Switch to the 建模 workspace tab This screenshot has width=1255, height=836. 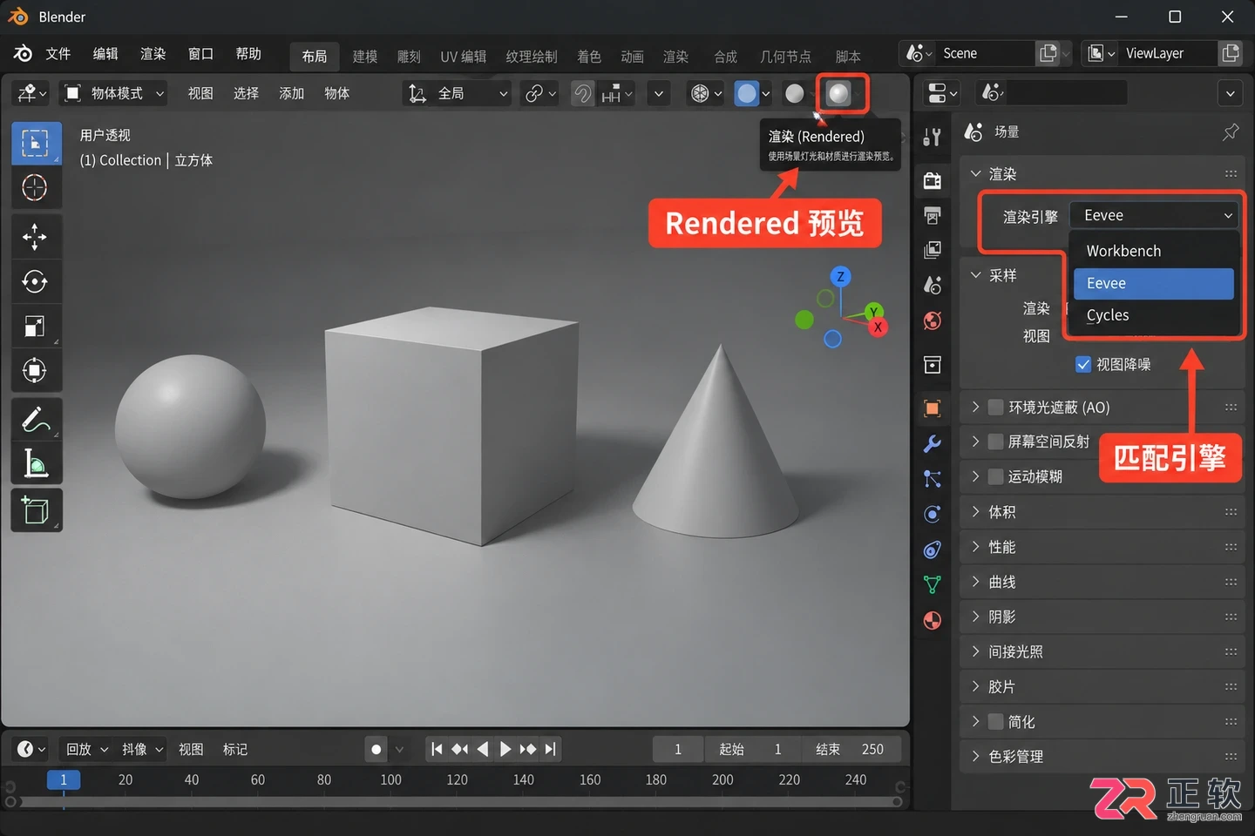(x=365, y=57)
